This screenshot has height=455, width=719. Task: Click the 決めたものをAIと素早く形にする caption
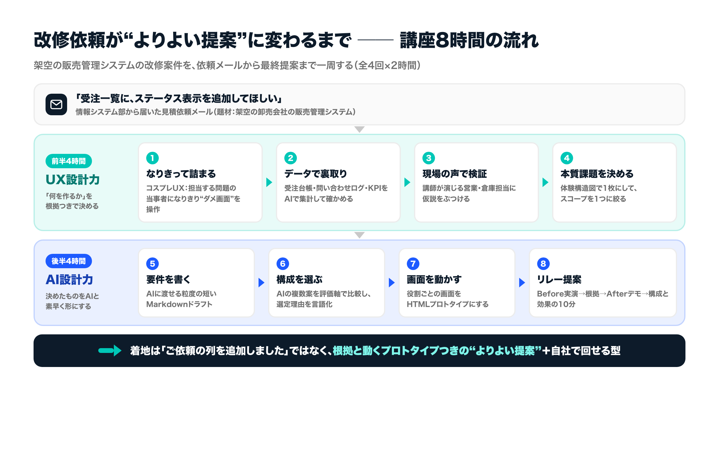pos(72,301)
